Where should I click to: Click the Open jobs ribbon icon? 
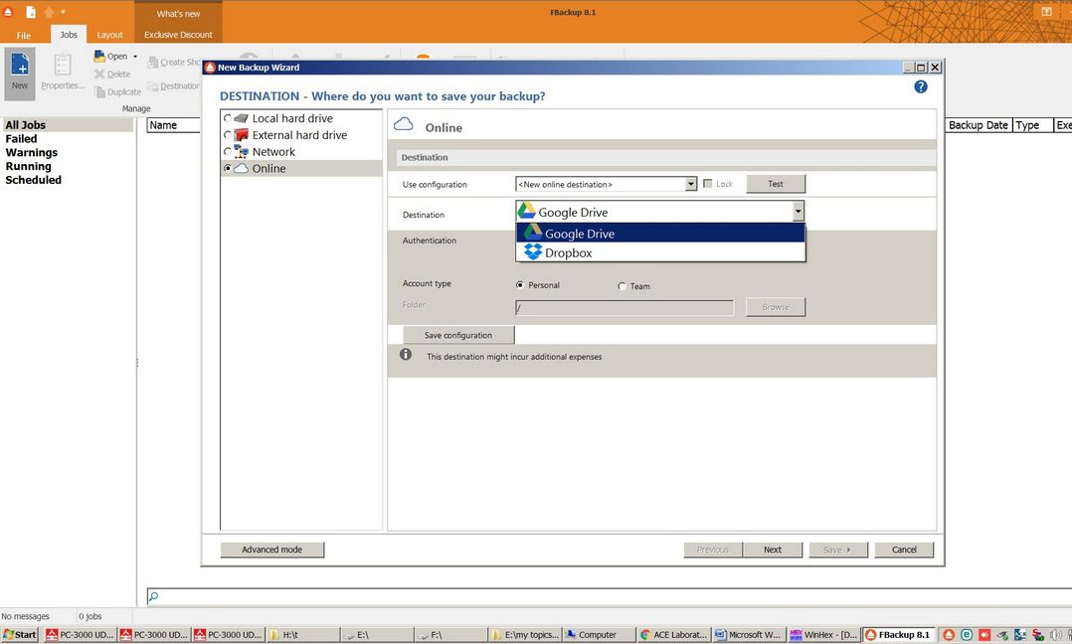99,56
